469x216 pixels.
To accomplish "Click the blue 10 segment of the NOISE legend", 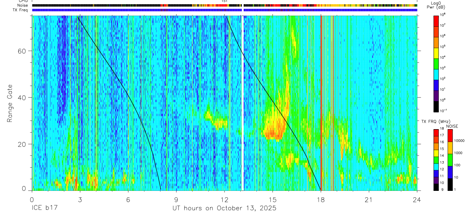I will click(450, 172).
